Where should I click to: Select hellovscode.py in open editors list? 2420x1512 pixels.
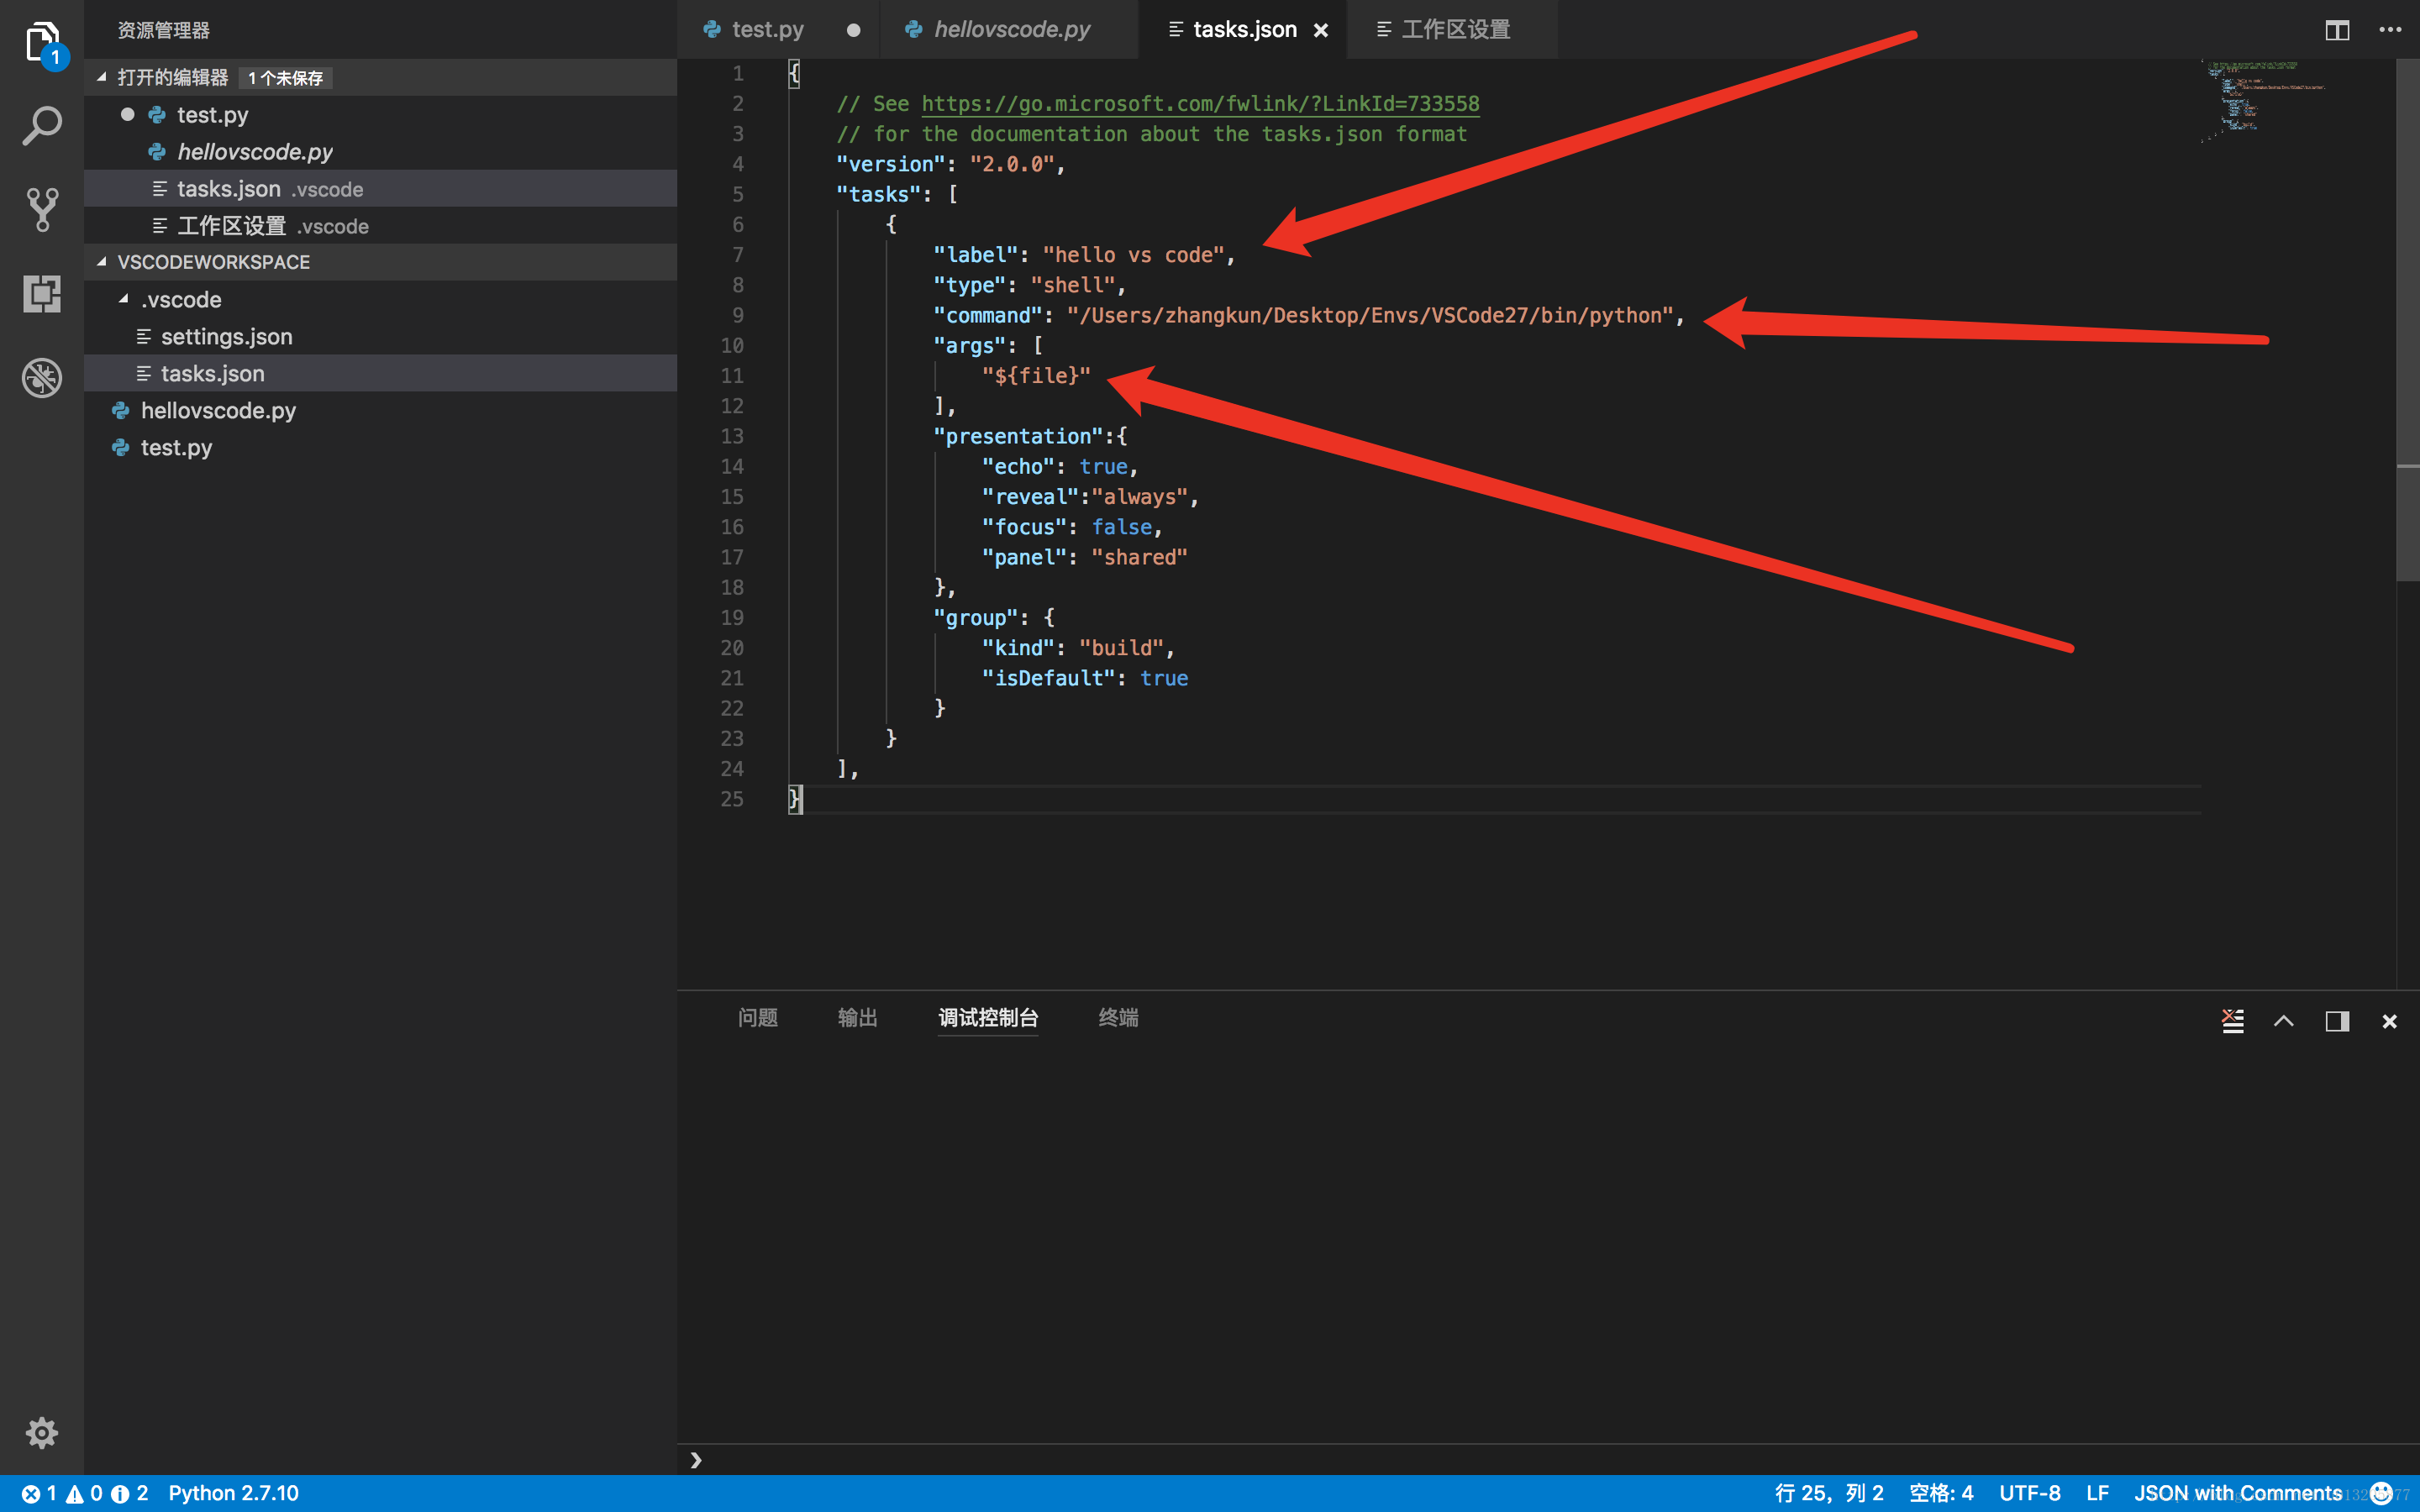click(x=380, y=152)
